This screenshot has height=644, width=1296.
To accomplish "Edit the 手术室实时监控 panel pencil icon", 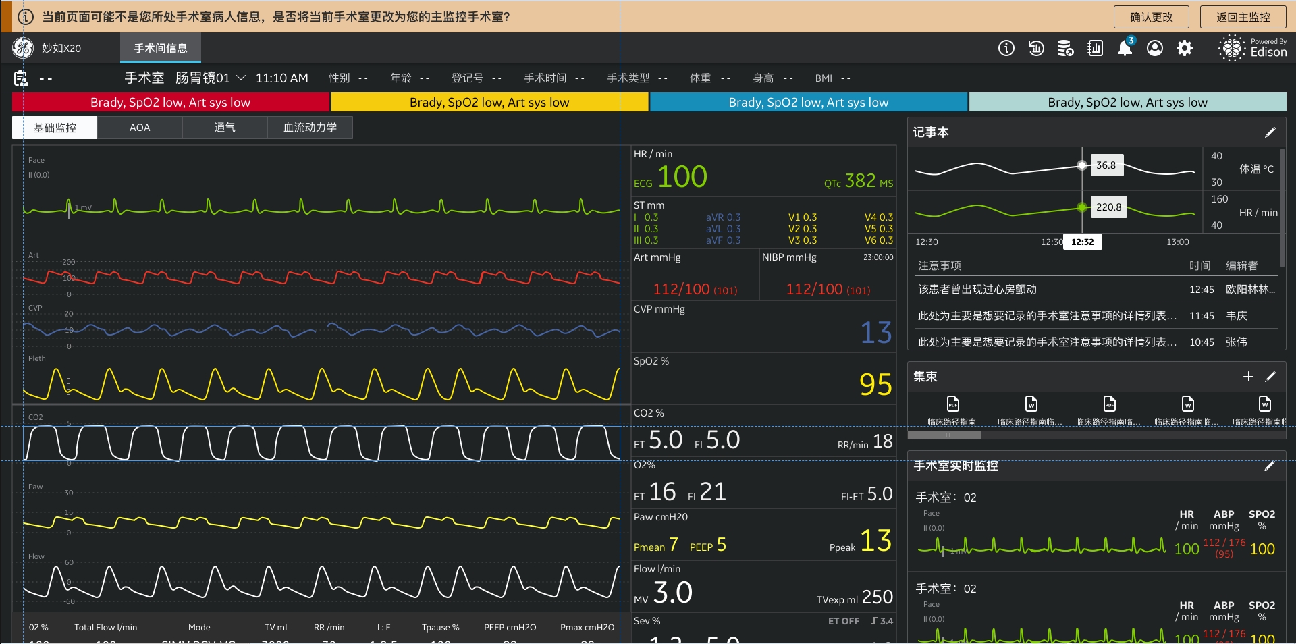I will click(x=1270, y=466).
